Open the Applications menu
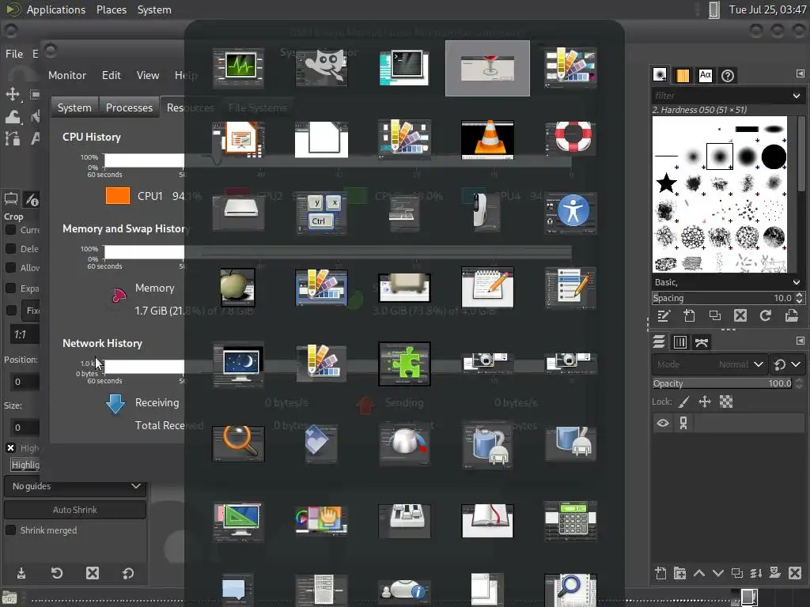This screenshot has width=810, height=607. (x=56, y=9)
